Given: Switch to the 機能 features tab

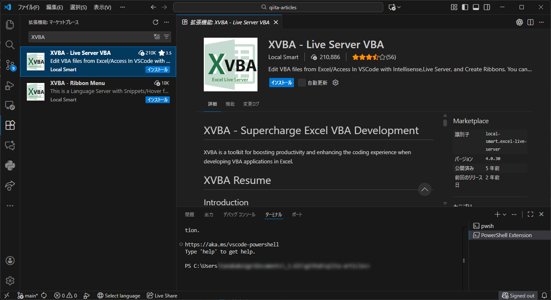Looking at the screenshot, I should (230, 104).
